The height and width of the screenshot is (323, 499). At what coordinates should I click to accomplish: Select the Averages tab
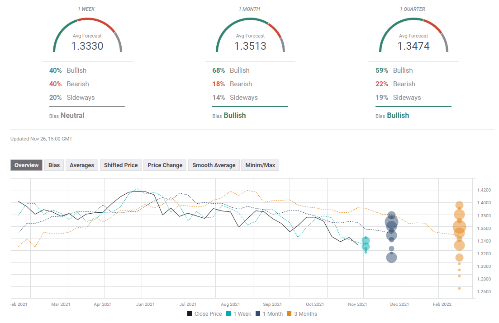[82, 165]
